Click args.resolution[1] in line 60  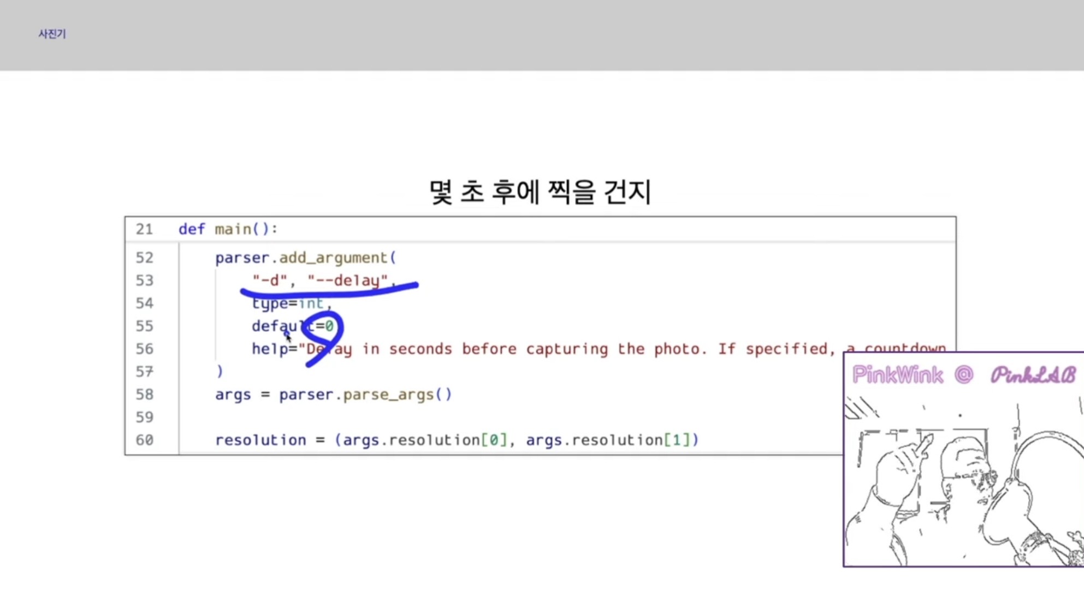(x=608, y=440)
